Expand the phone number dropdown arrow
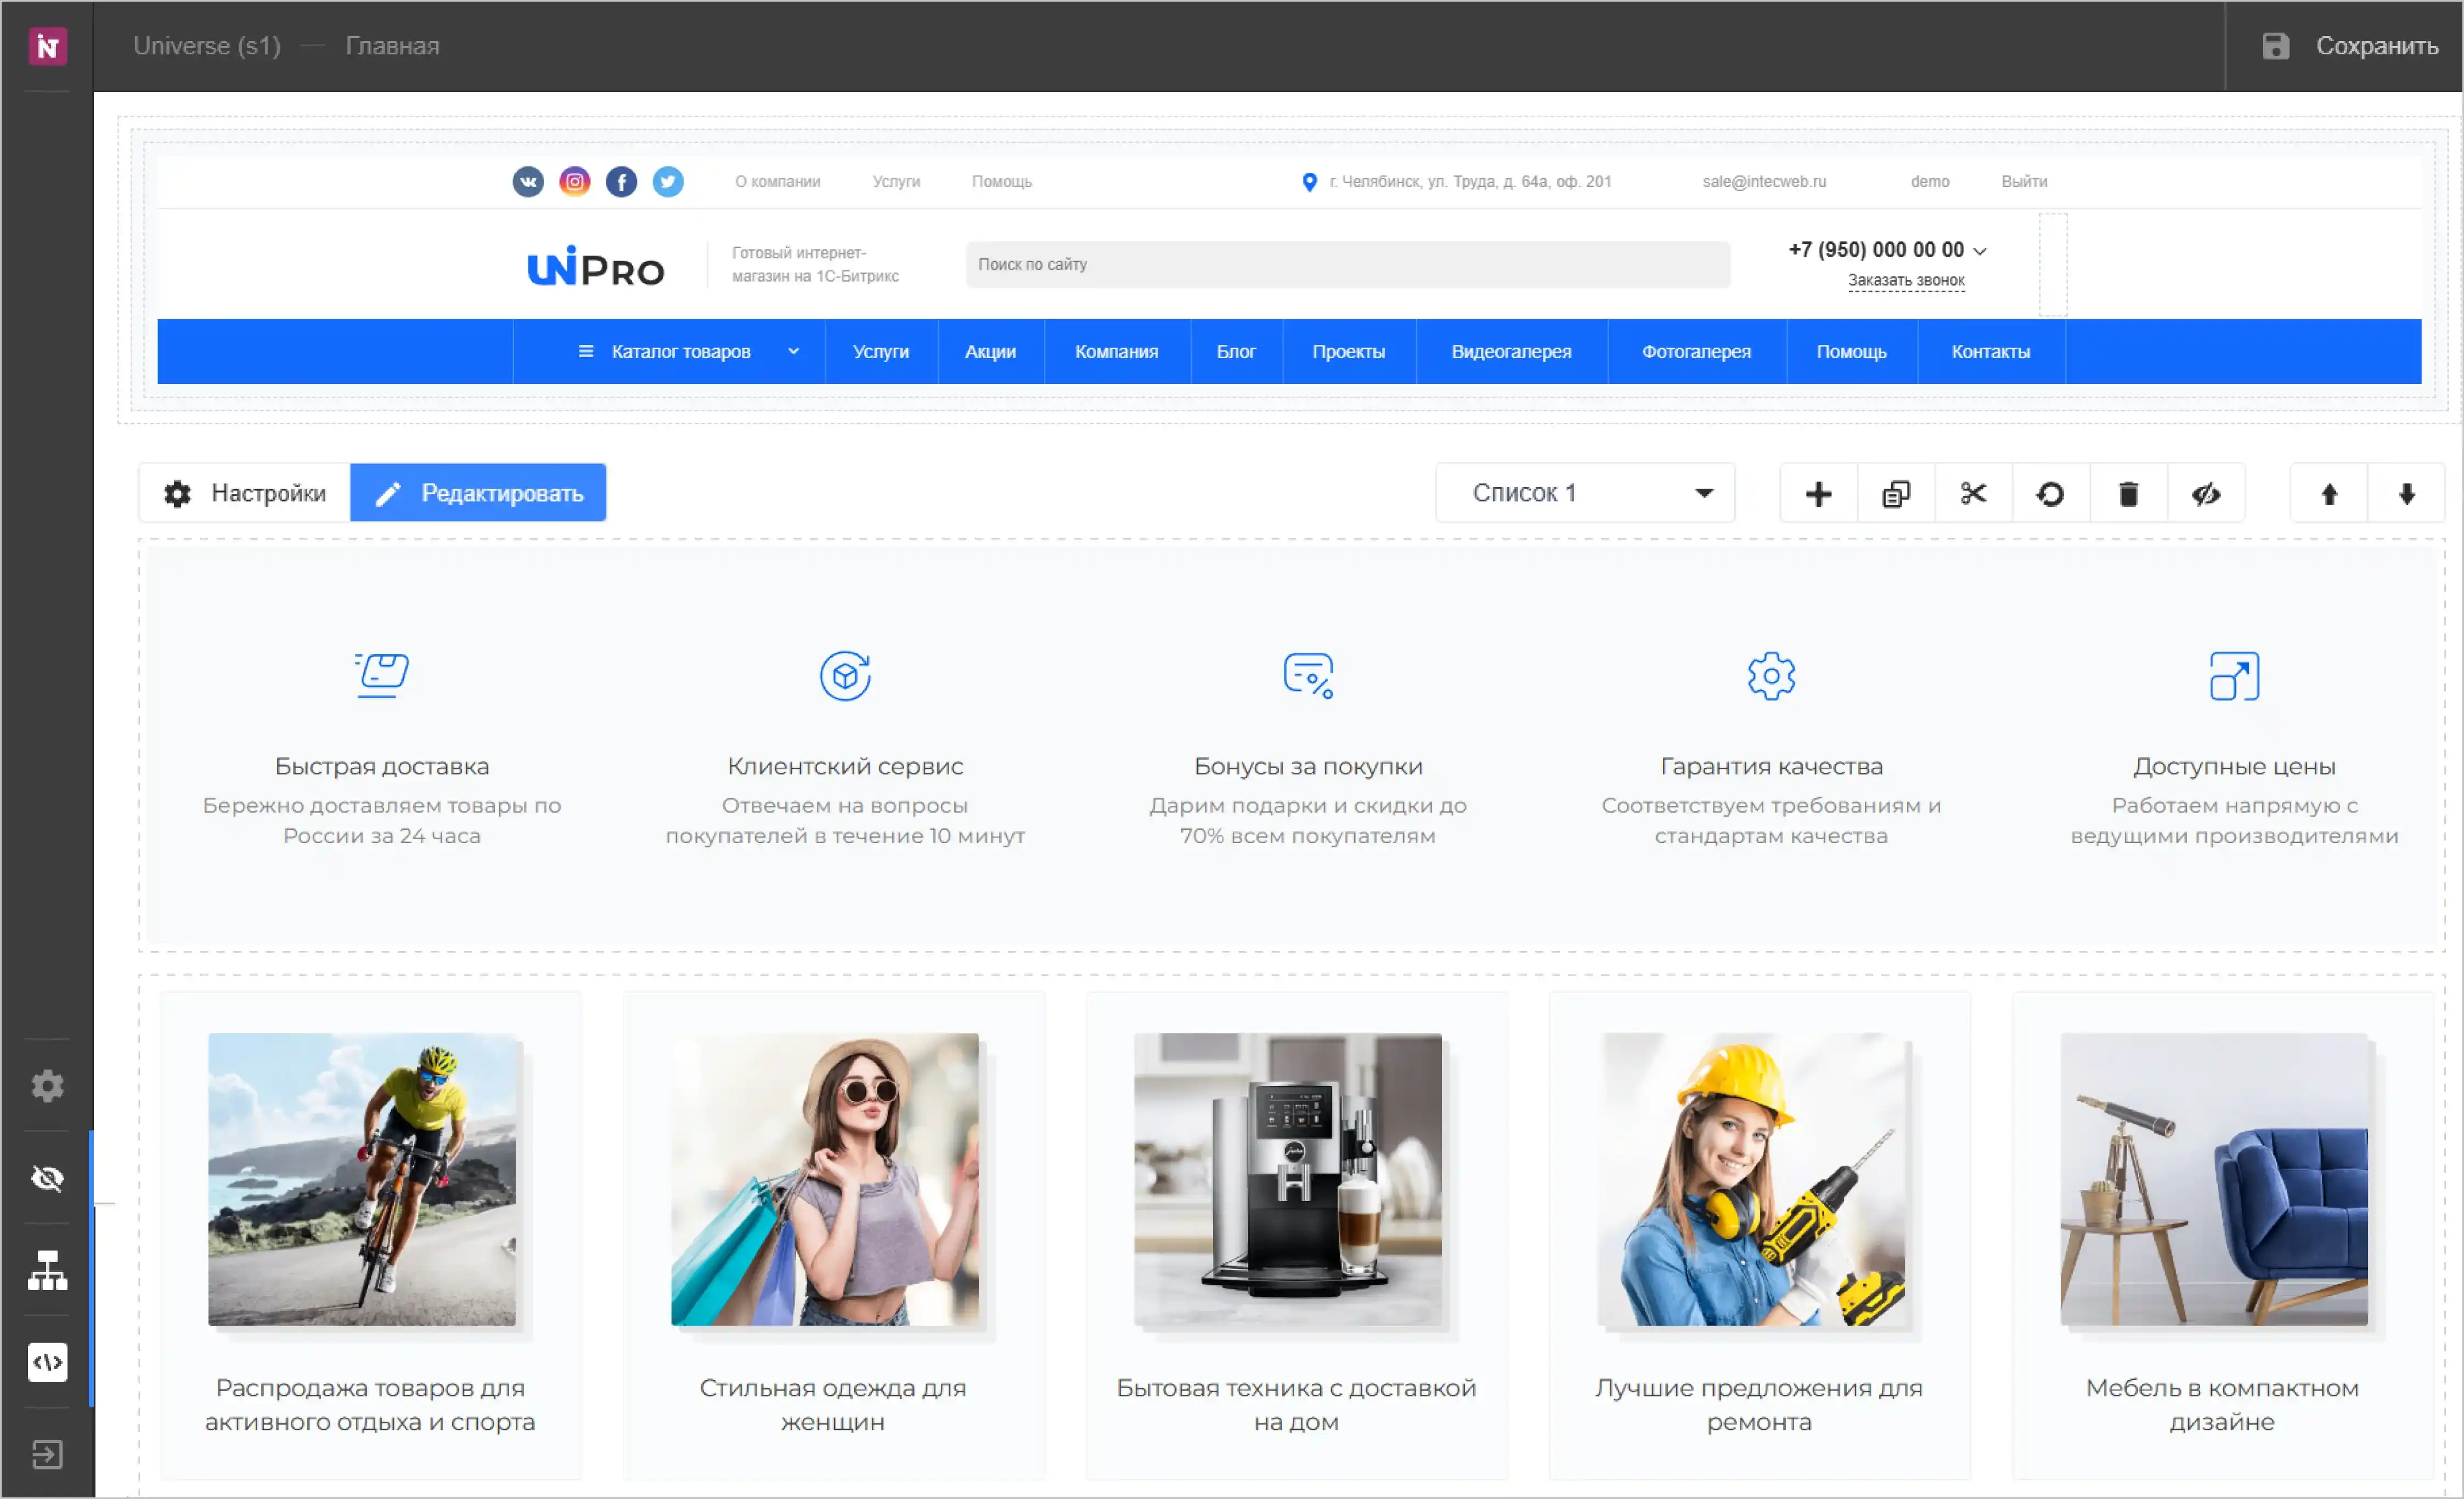 [1980, 251]
